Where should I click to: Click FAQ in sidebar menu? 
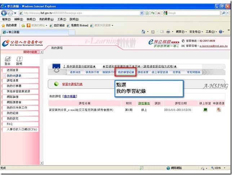click(x=21, y=124)
